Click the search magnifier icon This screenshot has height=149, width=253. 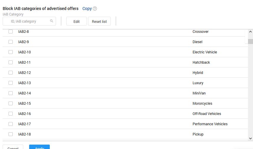tap(52, 21)
